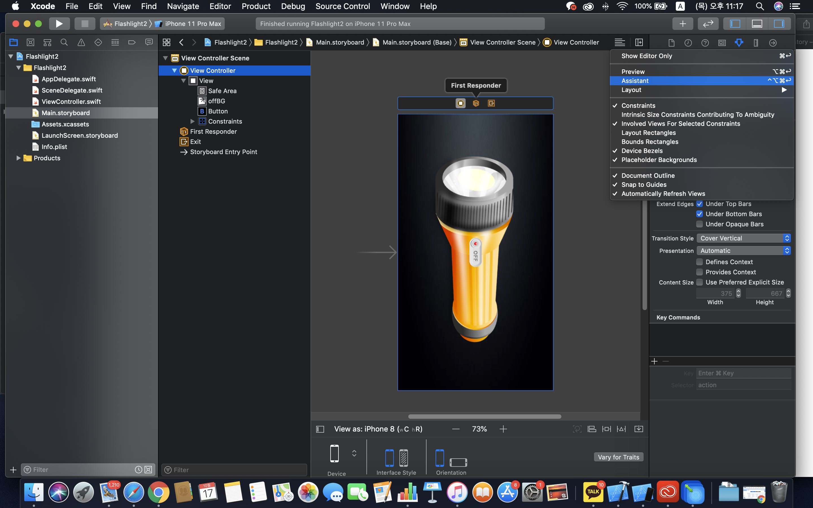The width and height of the screenshot is (813, 508).
Task: Enable Under Opaque Bars checkbox
Action: [700, 224]
